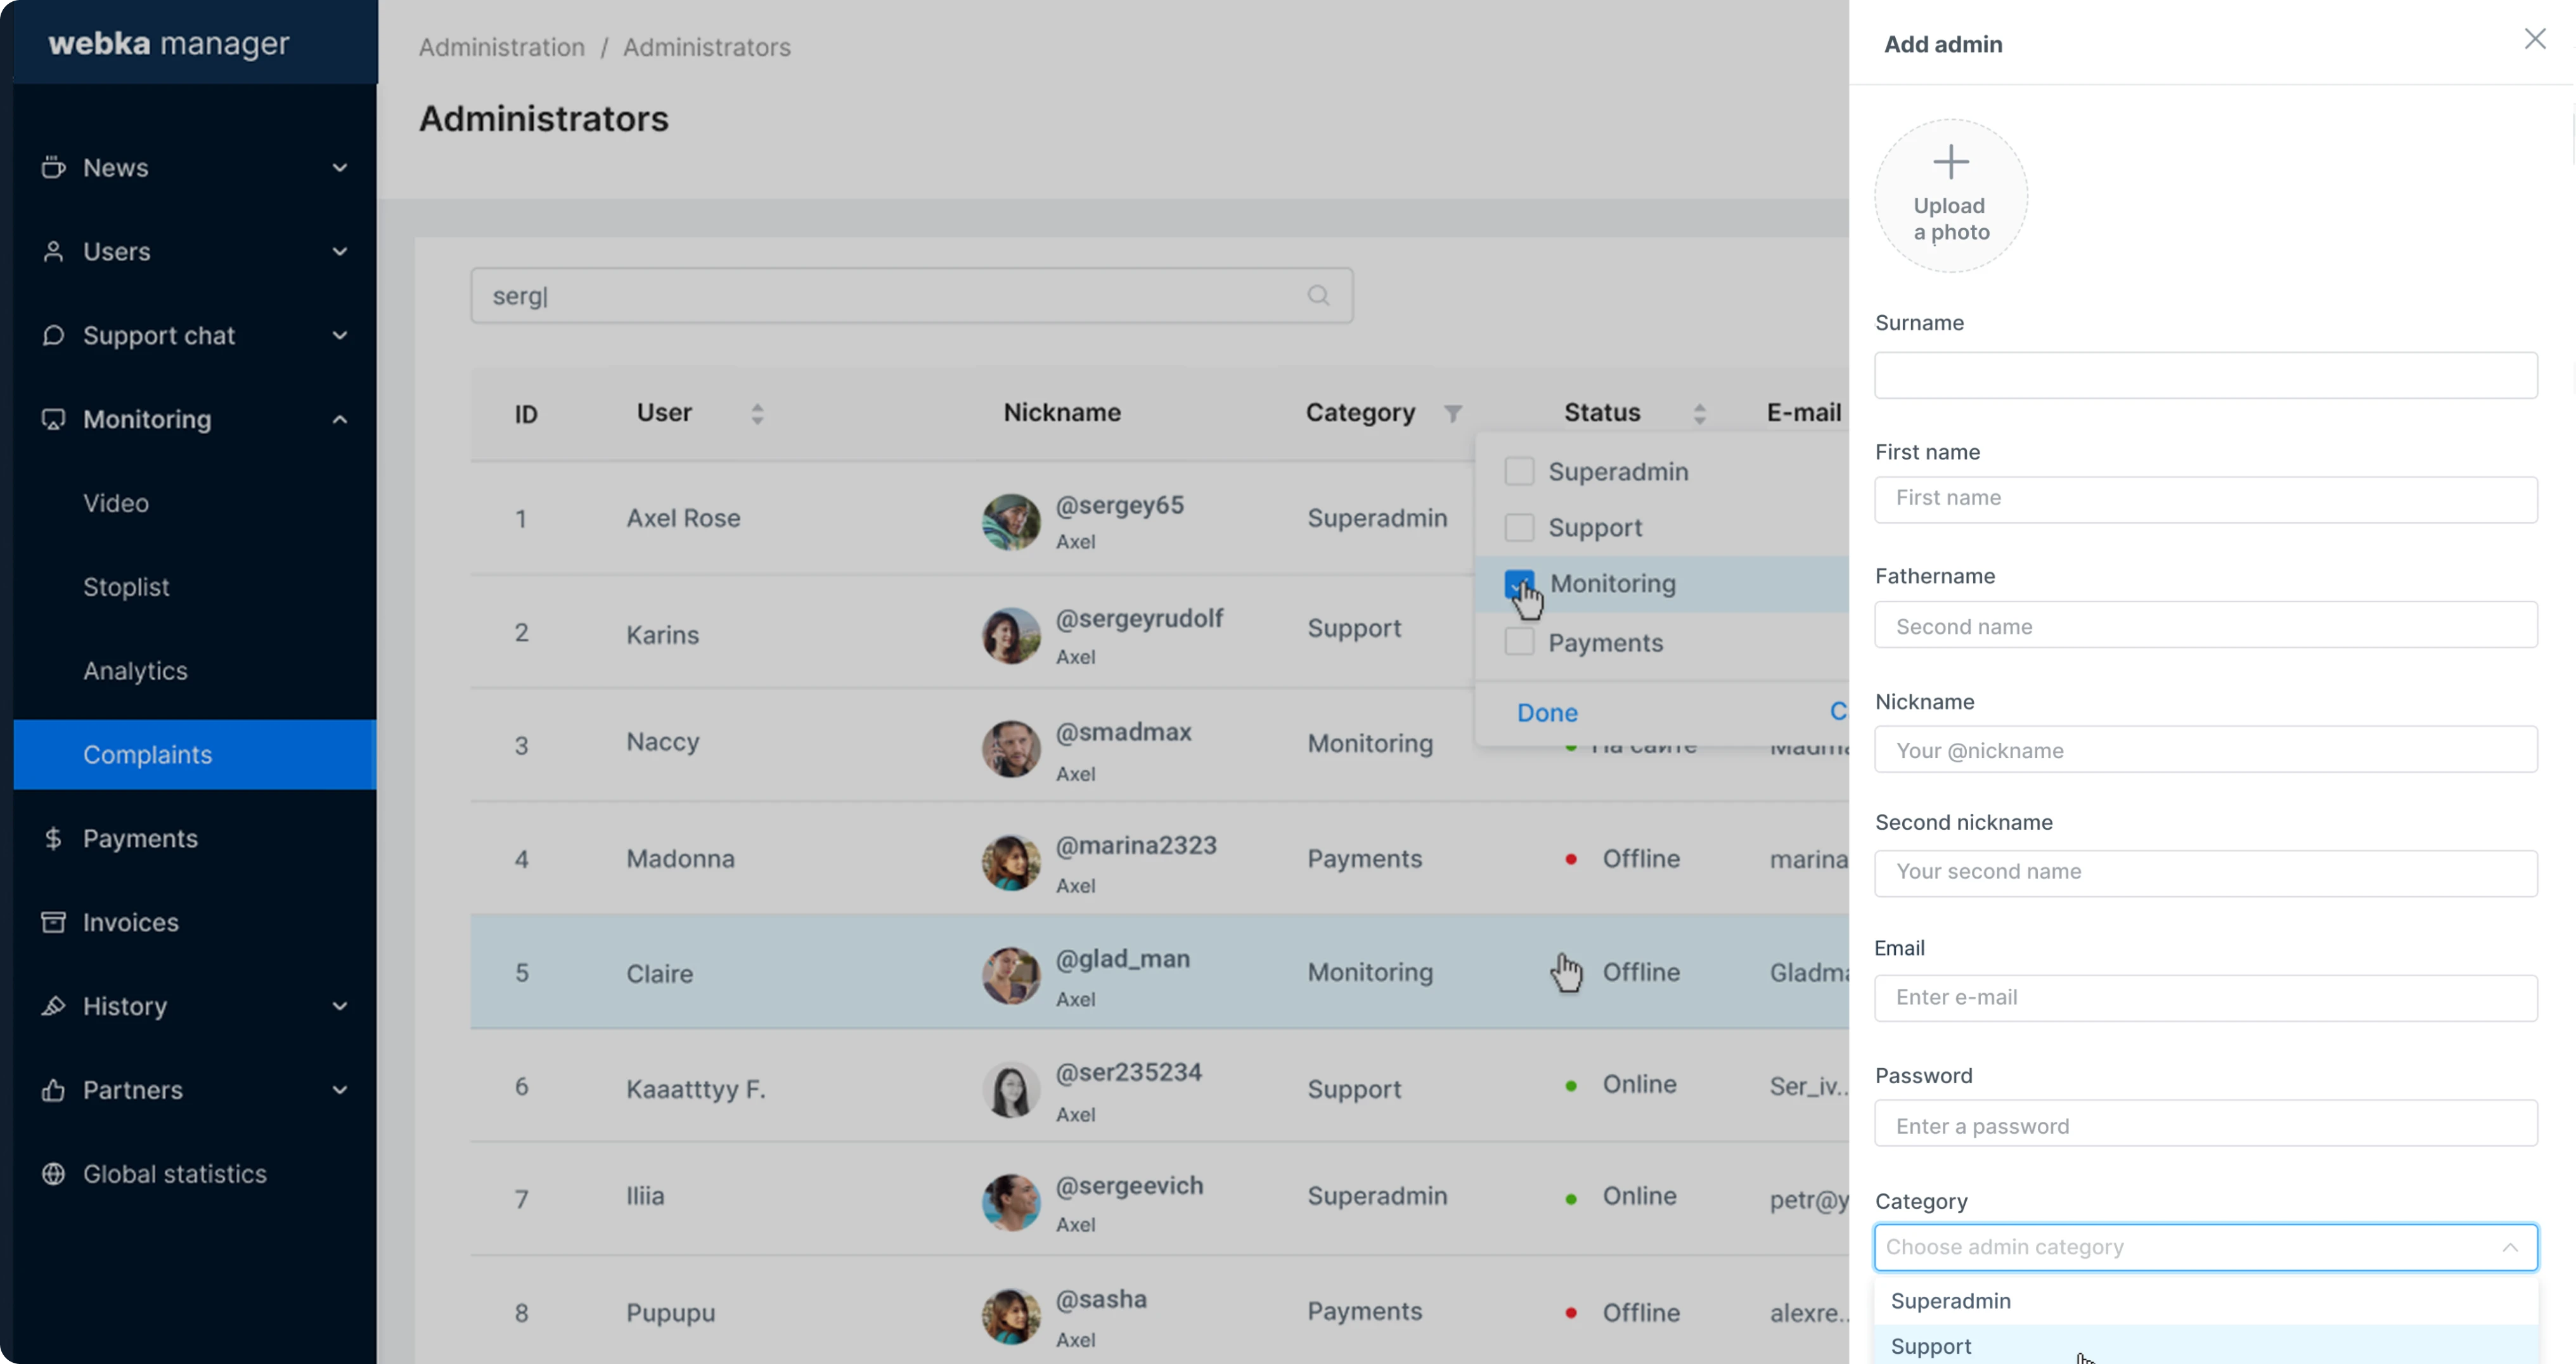Viewport: 2576px width, 1364px height.
Task: Collapse the Choose admin category dropdown
Action: point(2509,1247)
